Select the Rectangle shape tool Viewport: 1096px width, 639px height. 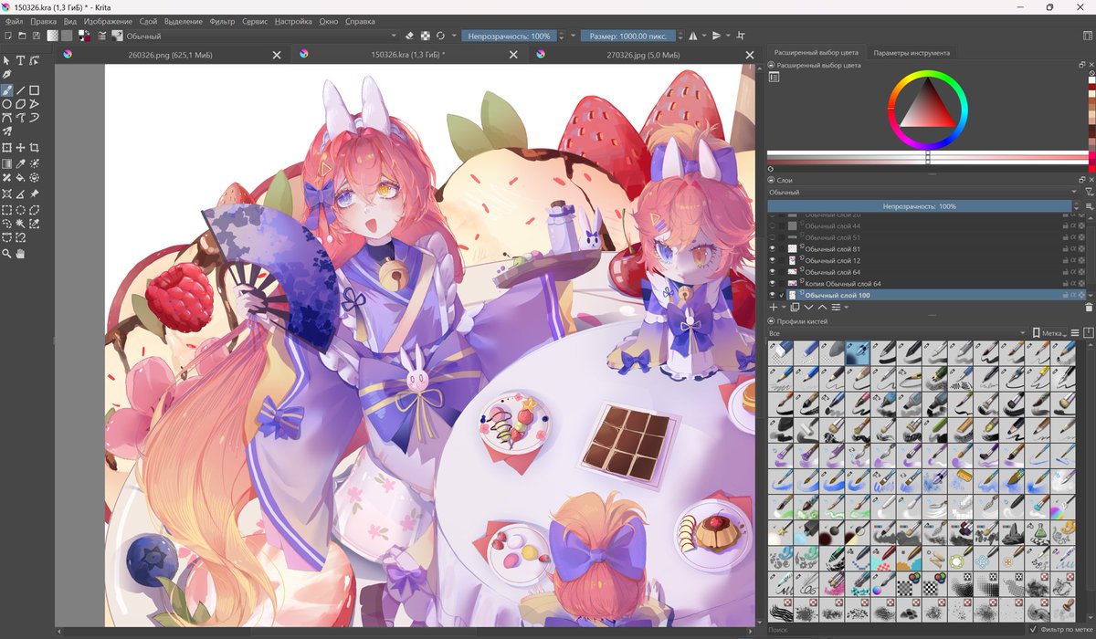click(34, 90)
